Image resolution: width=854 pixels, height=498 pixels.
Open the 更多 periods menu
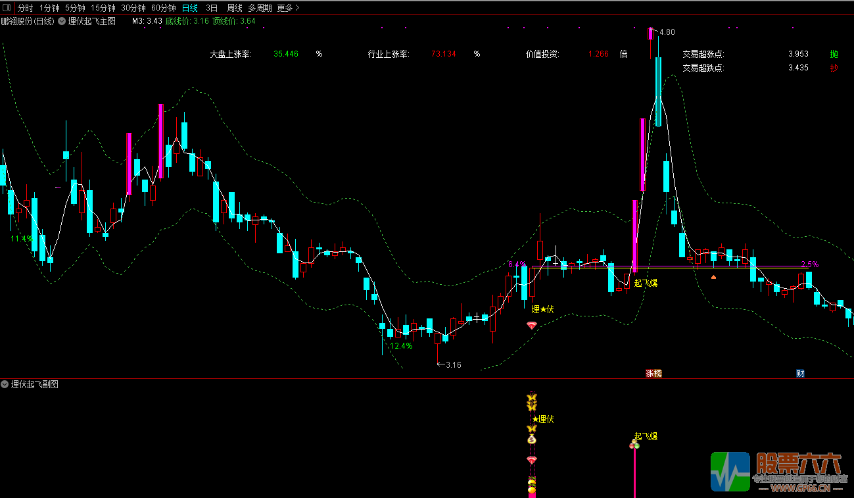[288, 8]
